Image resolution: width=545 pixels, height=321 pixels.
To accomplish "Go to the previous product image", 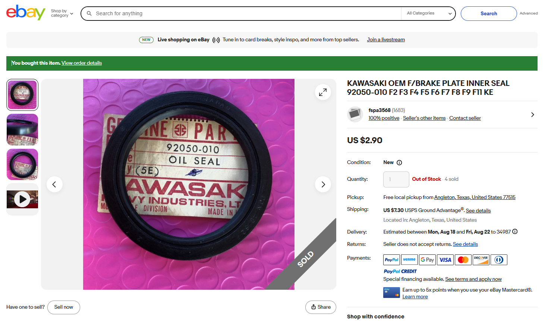I will (x=54, y=184).
